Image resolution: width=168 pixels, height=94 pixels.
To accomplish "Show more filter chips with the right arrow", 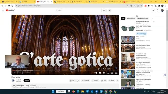I will [x=153, y=19].
